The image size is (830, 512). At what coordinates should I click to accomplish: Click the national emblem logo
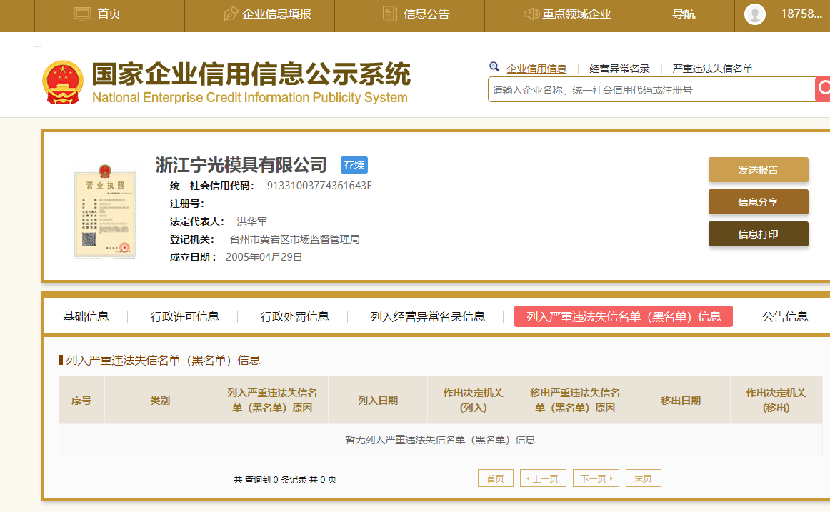pos(63,82)
